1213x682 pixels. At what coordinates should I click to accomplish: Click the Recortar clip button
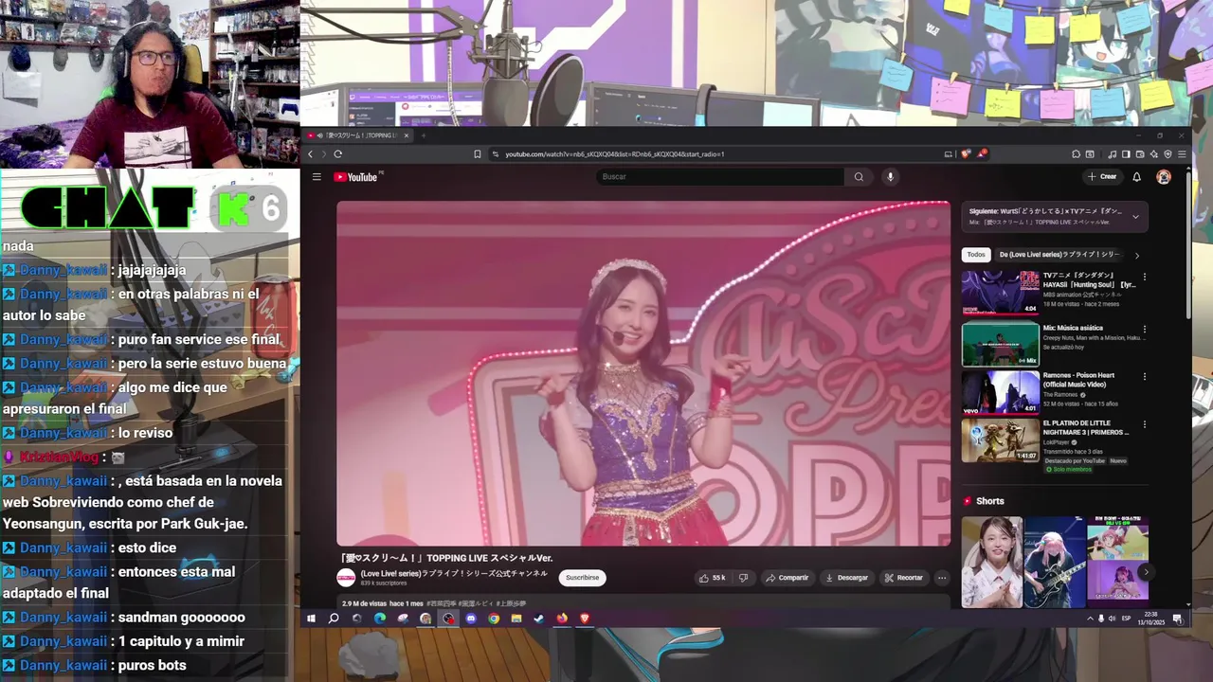(x=903, y=578)
